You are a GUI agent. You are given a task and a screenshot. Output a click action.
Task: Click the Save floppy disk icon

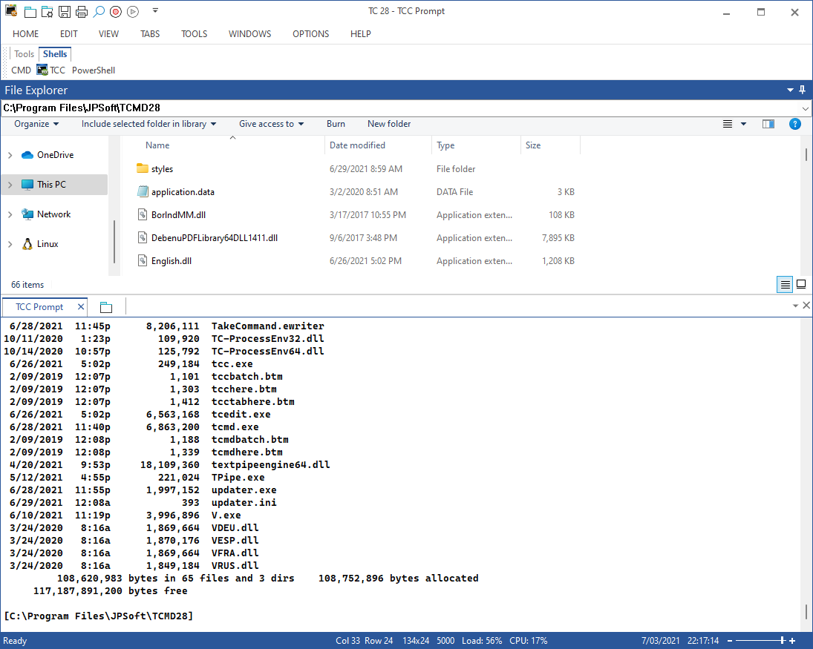(65, 11)
